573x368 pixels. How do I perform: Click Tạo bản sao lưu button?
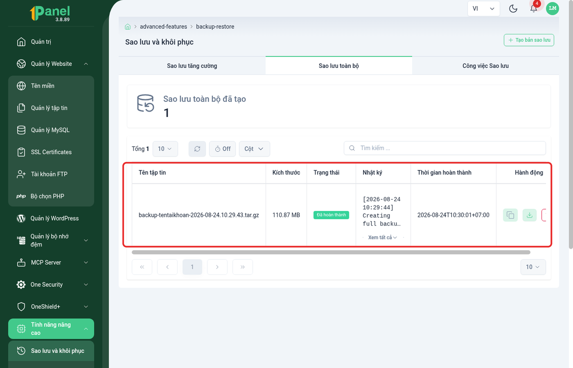(529, 40)
